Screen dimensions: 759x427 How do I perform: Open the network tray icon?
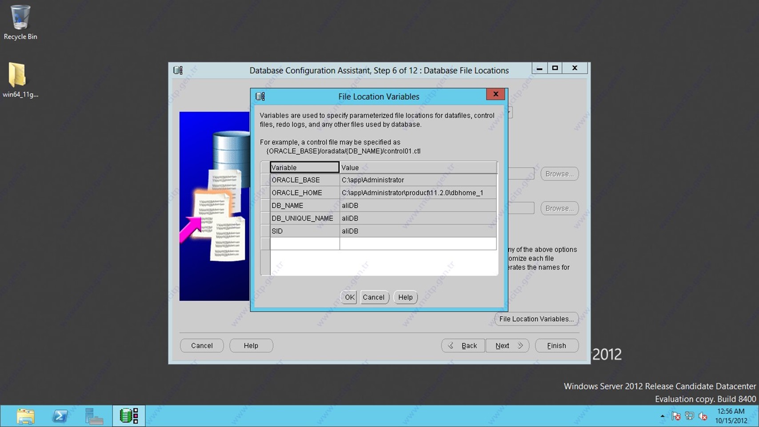(x=689, y=416)
